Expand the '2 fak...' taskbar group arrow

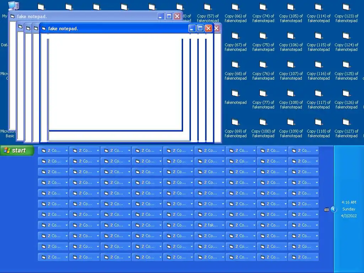pyautogui.click(x=223, y=225)
